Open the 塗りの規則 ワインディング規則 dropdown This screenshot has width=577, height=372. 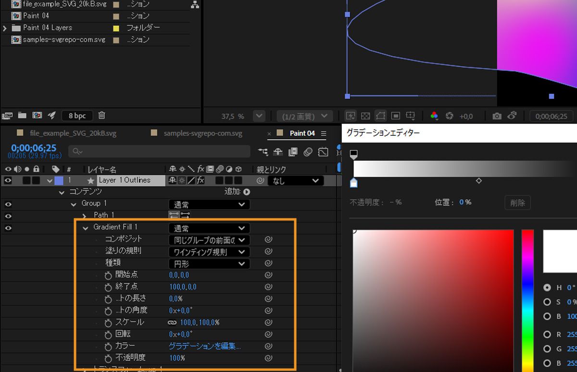click(209, 252)
